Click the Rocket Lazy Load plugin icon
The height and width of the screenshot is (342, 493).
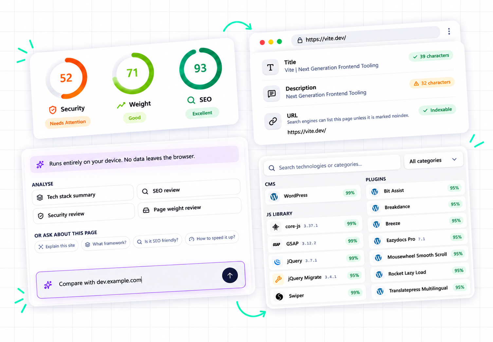tap(379, 274)
